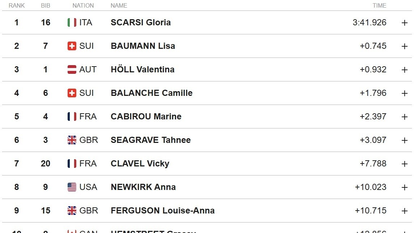Click French flag in Cabirou's row

72,116
